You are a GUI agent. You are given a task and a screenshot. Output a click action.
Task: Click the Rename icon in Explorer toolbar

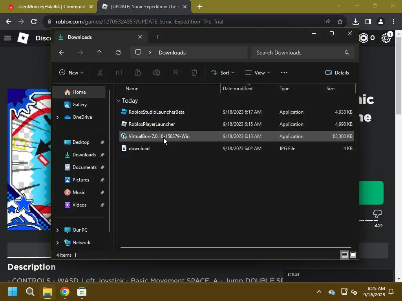pyautogui.click(x=156, y=73)
